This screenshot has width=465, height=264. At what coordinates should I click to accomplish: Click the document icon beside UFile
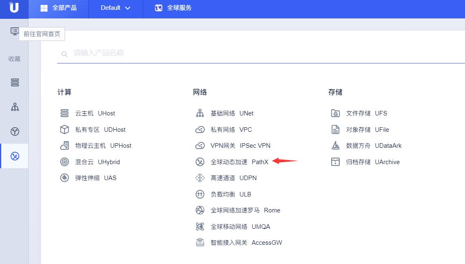[x=335, y=129]
